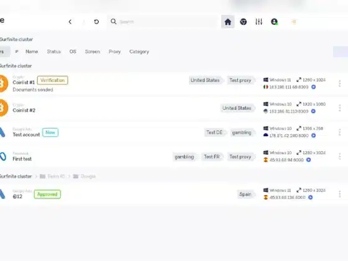This screenshot has width=348, height=261.
Task: Click the proxy check icon for Test account
Action: (313, 135)
